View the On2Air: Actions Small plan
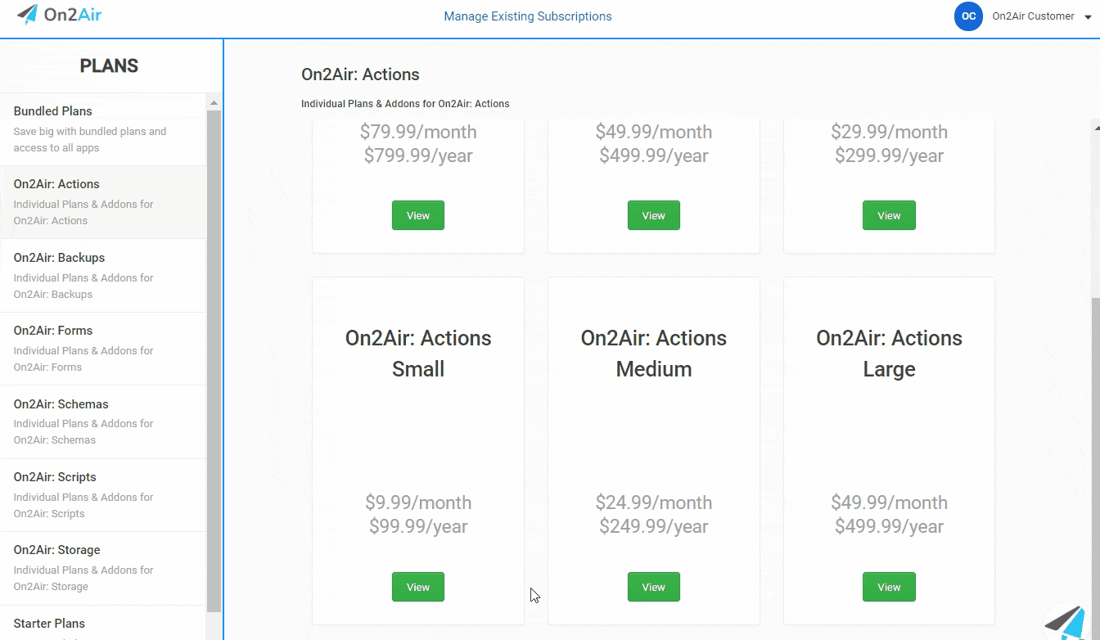 [417, 587]
